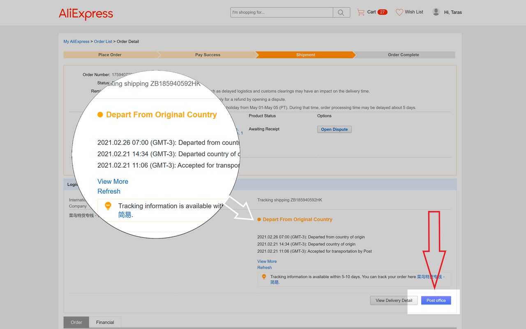Open the Wish List heart icon
Screen dimensions: 526x329
coord(399,12)
